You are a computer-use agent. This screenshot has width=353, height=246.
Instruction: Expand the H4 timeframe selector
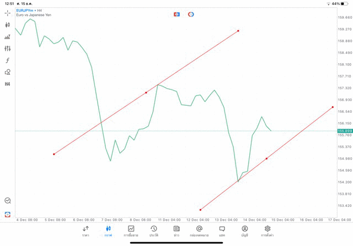click(x=8, y=84)
